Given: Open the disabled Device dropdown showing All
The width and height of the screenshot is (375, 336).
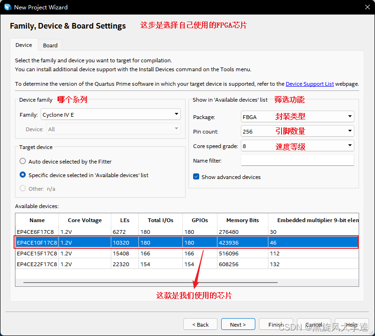Looking at the screenshot, I should point(113,129).
